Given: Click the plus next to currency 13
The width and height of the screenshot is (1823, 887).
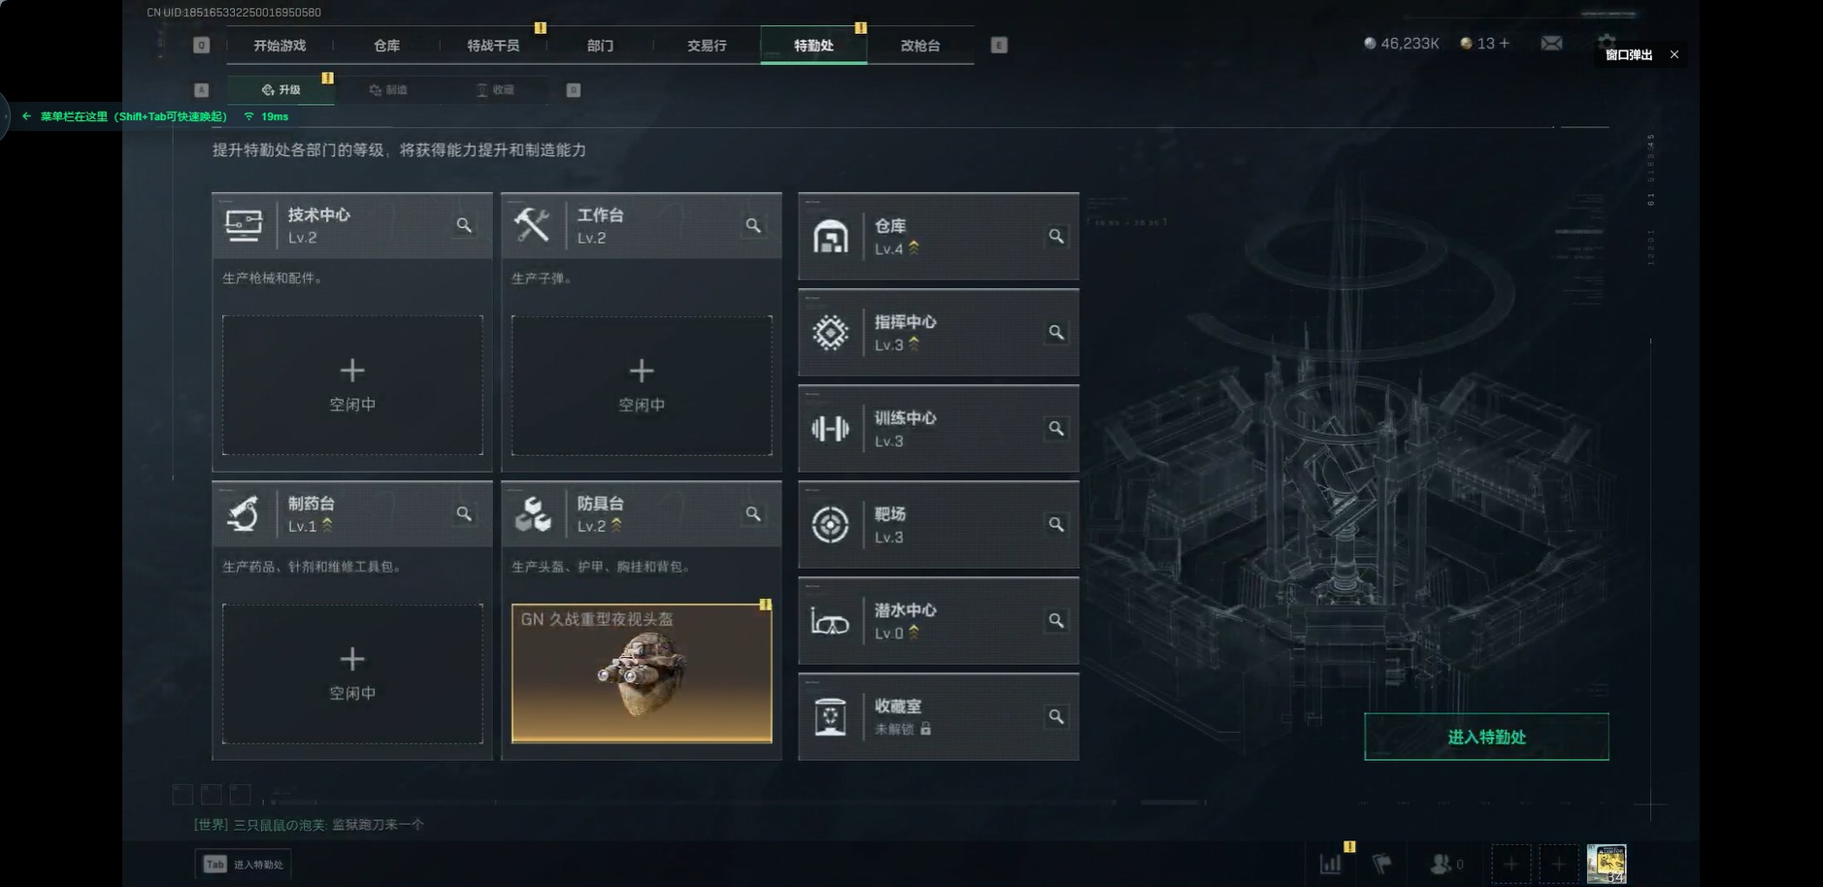Looking at the screenshot, I should point(1505,43).
